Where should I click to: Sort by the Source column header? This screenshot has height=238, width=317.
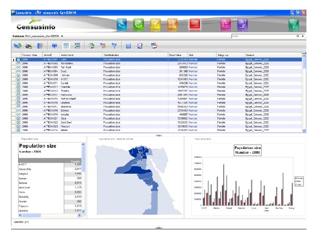coord(273,55)
